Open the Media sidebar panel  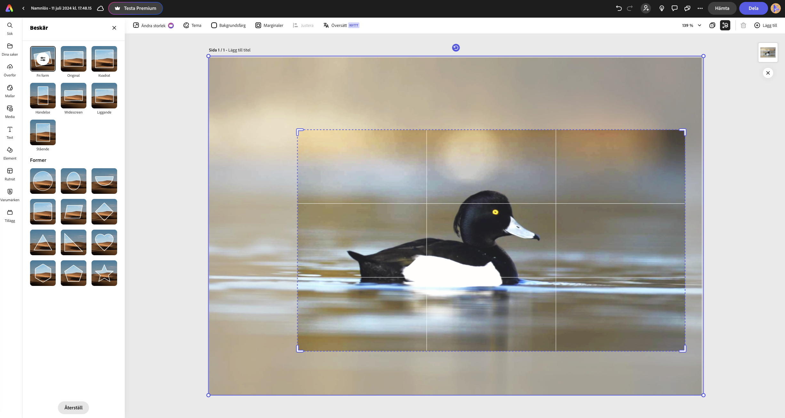(10, 112)
